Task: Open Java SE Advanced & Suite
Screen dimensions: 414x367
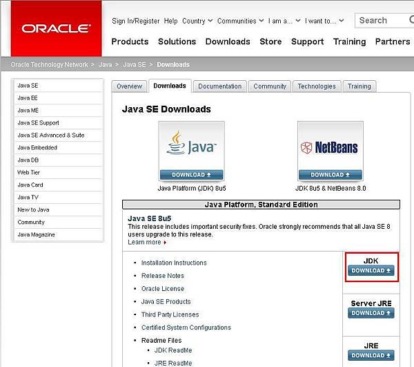Action: tap(59, 135)
